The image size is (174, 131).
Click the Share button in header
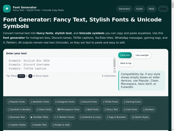pos(163,9)
